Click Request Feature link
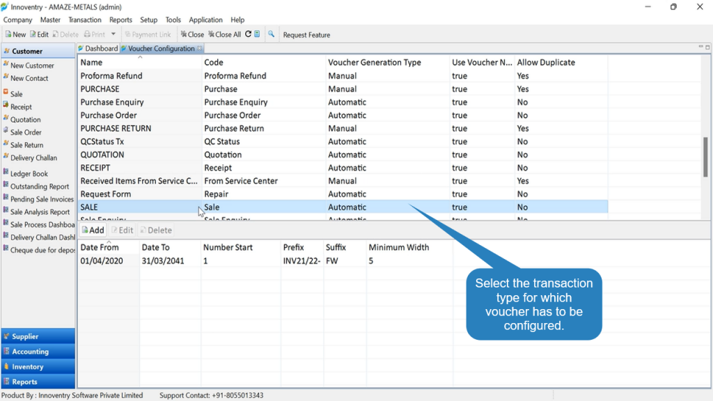713x401 pixels. 306,35
